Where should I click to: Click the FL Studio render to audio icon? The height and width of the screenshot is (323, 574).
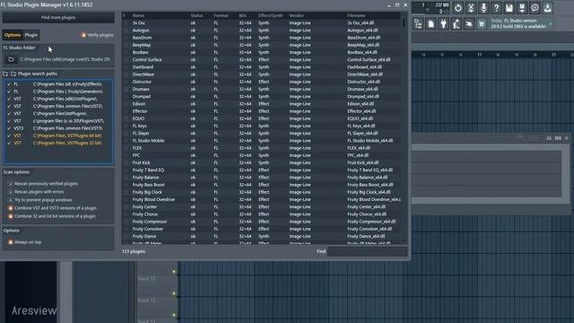522,8
